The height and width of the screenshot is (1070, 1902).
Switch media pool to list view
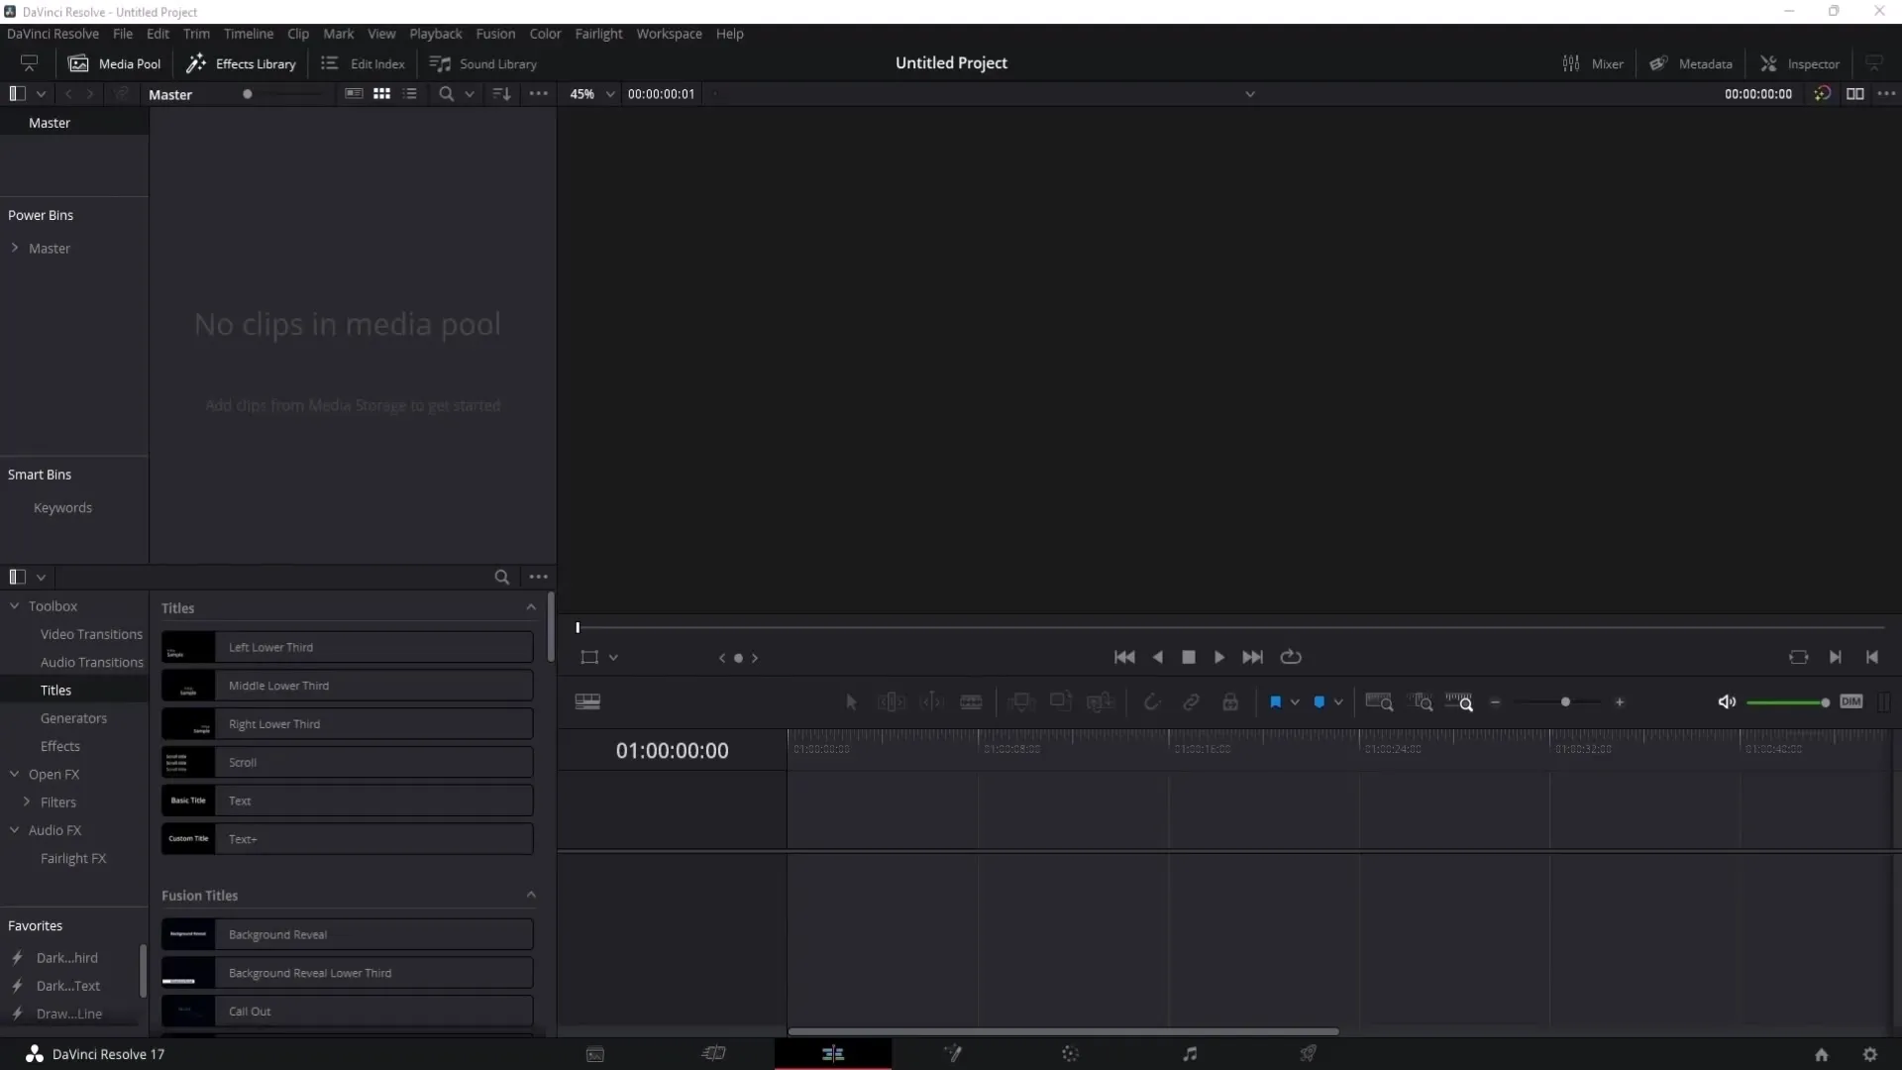(410, 94)
